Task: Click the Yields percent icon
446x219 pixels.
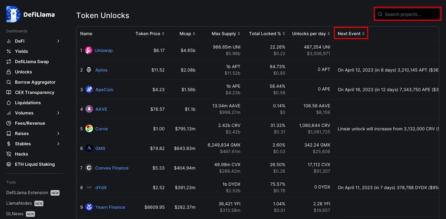Action: click(9, 52)
